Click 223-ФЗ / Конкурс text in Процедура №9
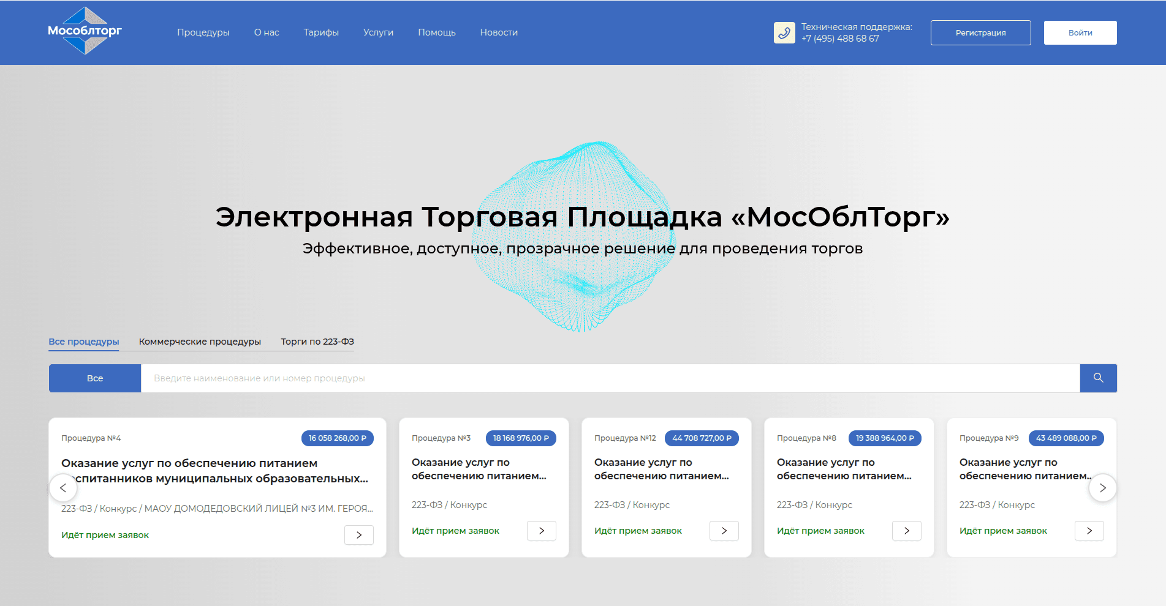1166x606 pixels. (x=997, y=505)
